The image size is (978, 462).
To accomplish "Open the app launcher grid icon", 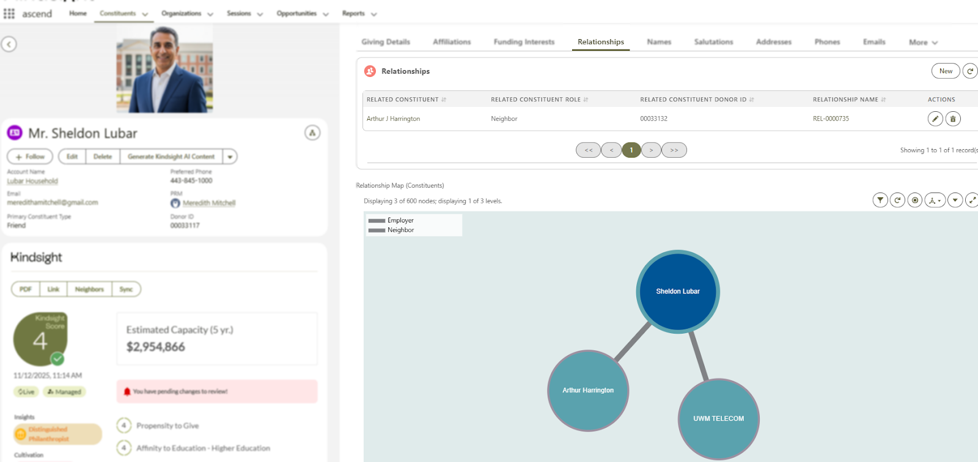I will 9,13.
